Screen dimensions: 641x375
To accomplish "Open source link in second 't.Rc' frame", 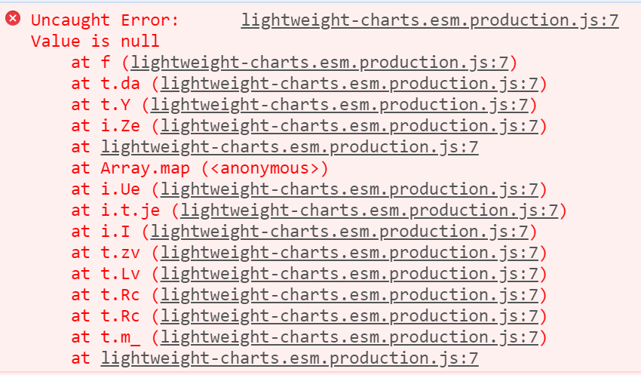I will click(349, 316).
